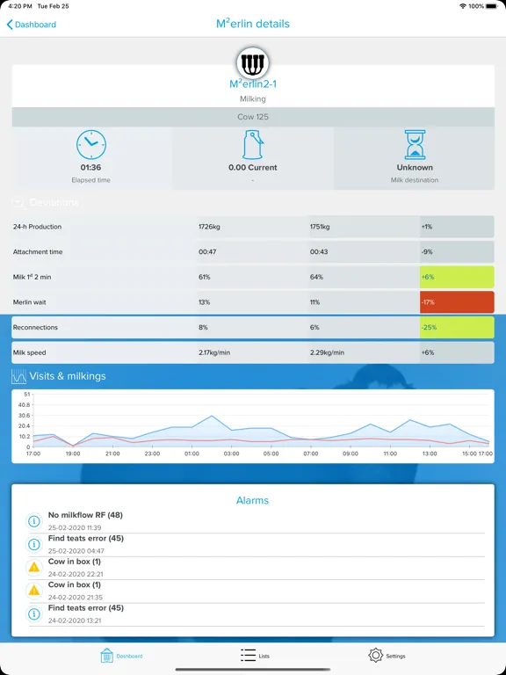This screenshot has height=675, width=506.
Task: Tap the Wi-Fi status icon
Action: pyautogui.click(x=463, y=6)
